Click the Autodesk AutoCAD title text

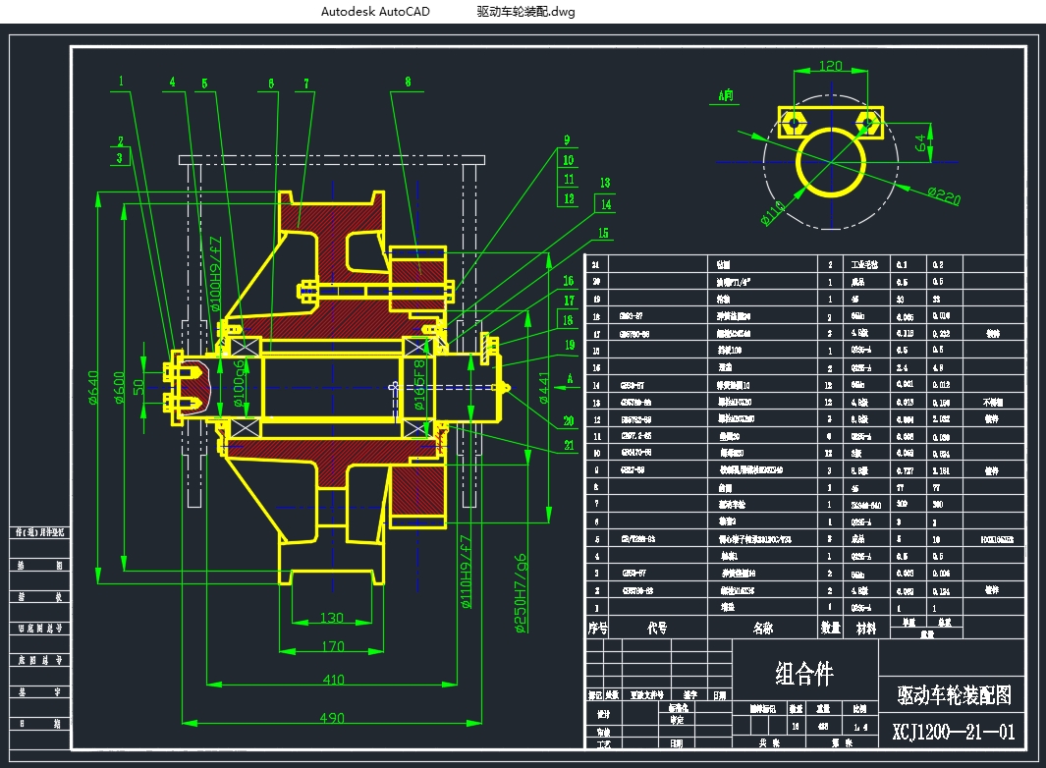(x=375, y=12)
